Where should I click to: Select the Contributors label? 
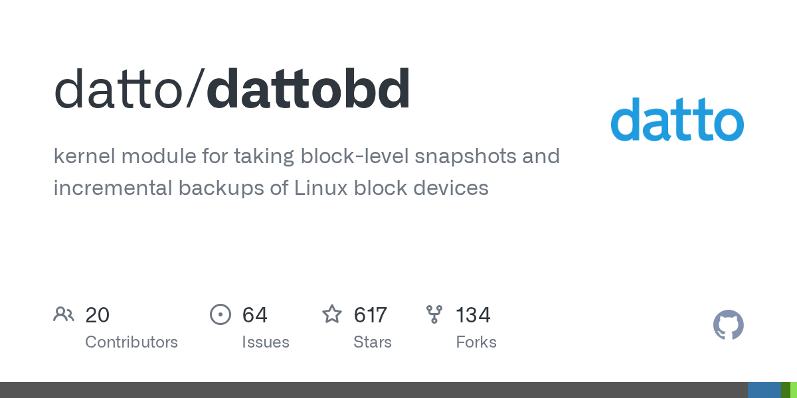132,342
